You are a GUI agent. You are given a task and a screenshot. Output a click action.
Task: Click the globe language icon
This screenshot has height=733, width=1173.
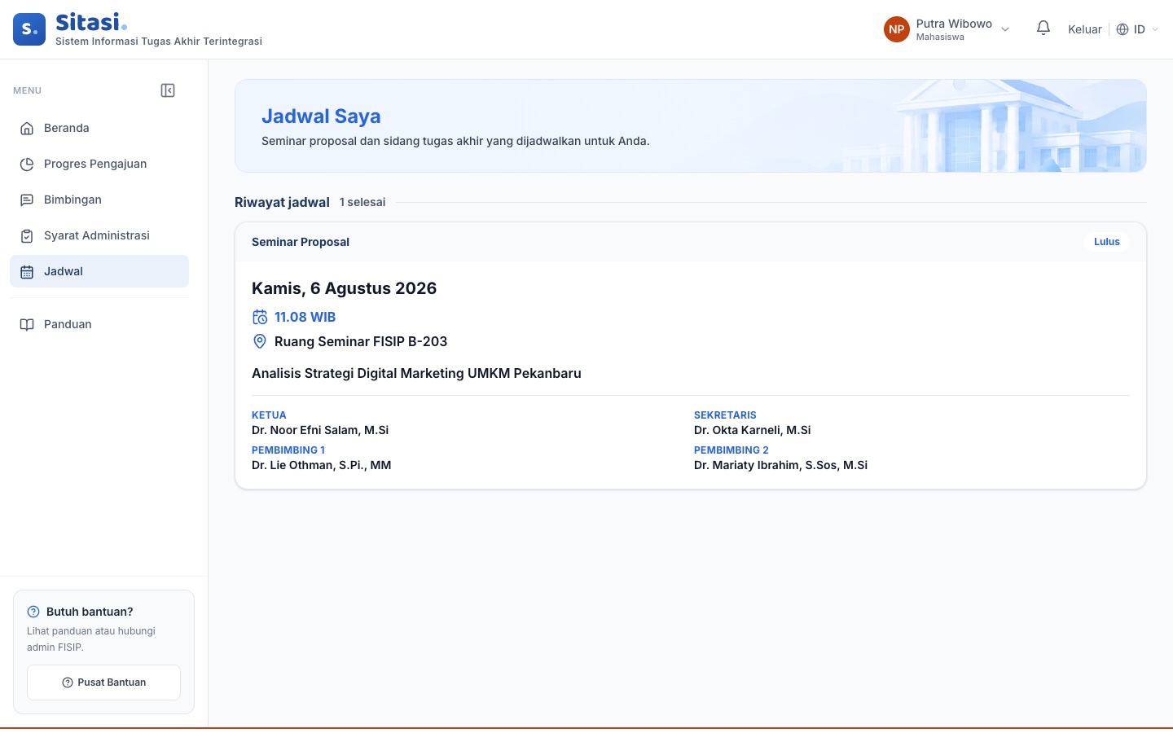(1122, 29)
